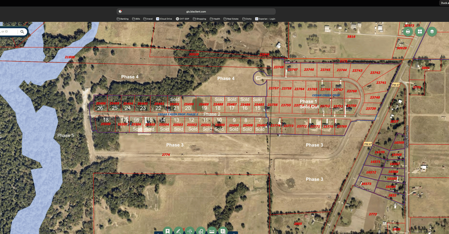449x234 pixels.
Task: Click the search magnifier icon
Action: pos(22,31)
